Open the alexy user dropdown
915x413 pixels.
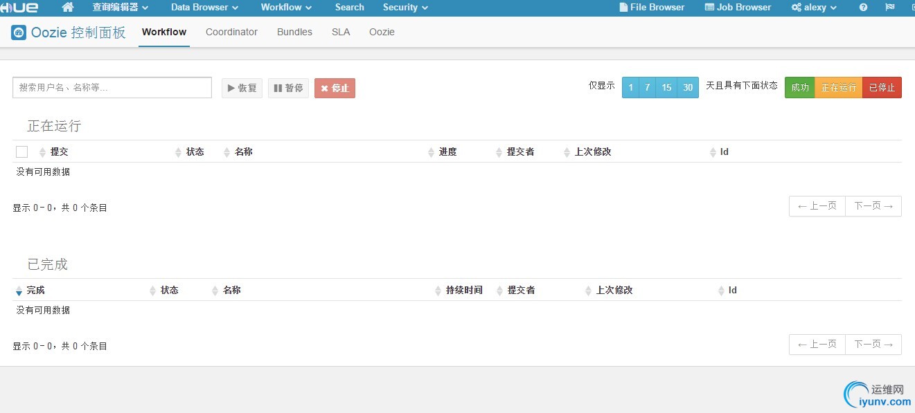(x=814, y=8)
